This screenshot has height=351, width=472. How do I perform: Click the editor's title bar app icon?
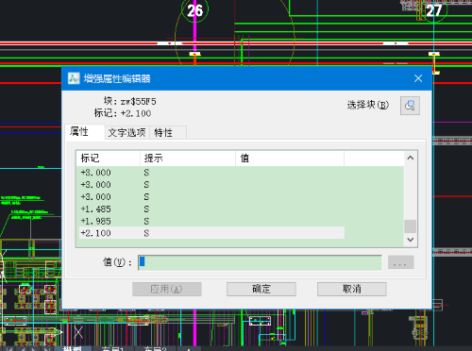[x=74, y=78]
